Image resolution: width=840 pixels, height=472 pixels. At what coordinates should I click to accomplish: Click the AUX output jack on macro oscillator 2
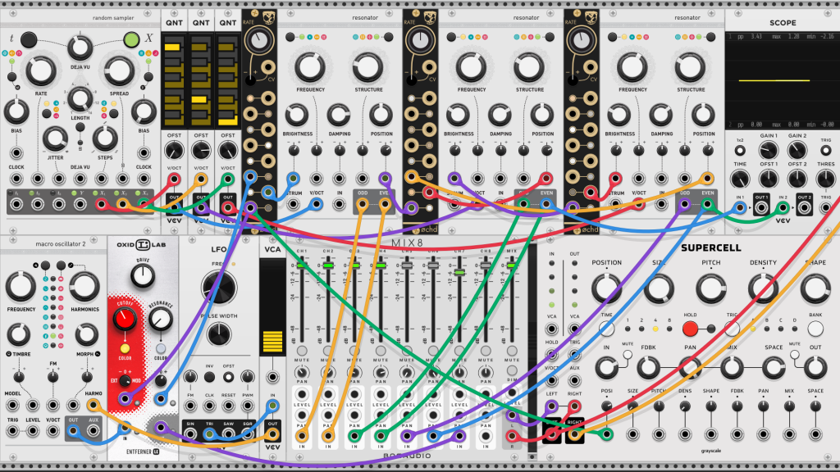[94, 431]
